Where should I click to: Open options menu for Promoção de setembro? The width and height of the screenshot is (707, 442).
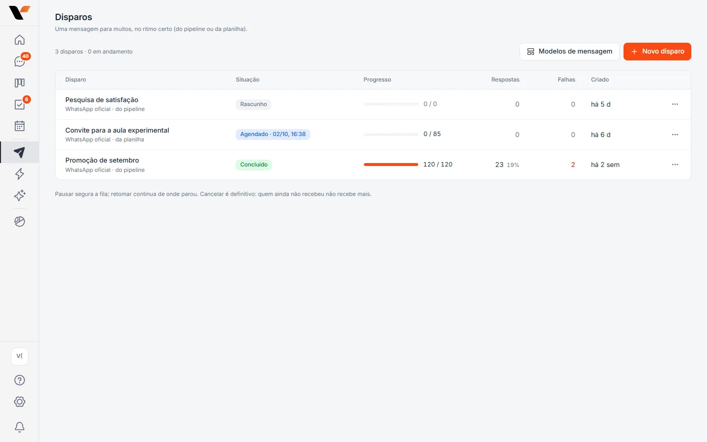tap(675, 165)
